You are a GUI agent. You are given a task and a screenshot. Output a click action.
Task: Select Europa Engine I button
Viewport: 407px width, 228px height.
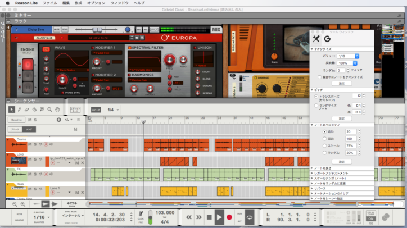[x=28, y=65]
